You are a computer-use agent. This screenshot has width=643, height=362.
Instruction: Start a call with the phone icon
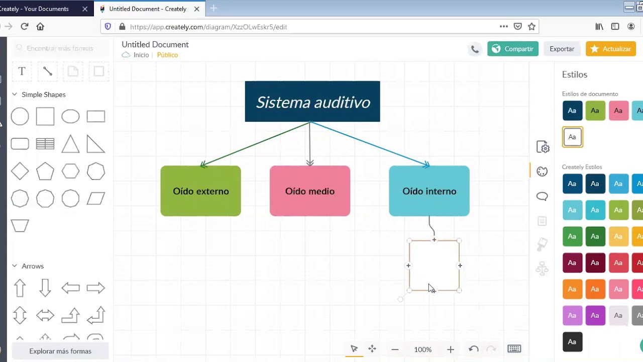[x=475, y=49]
